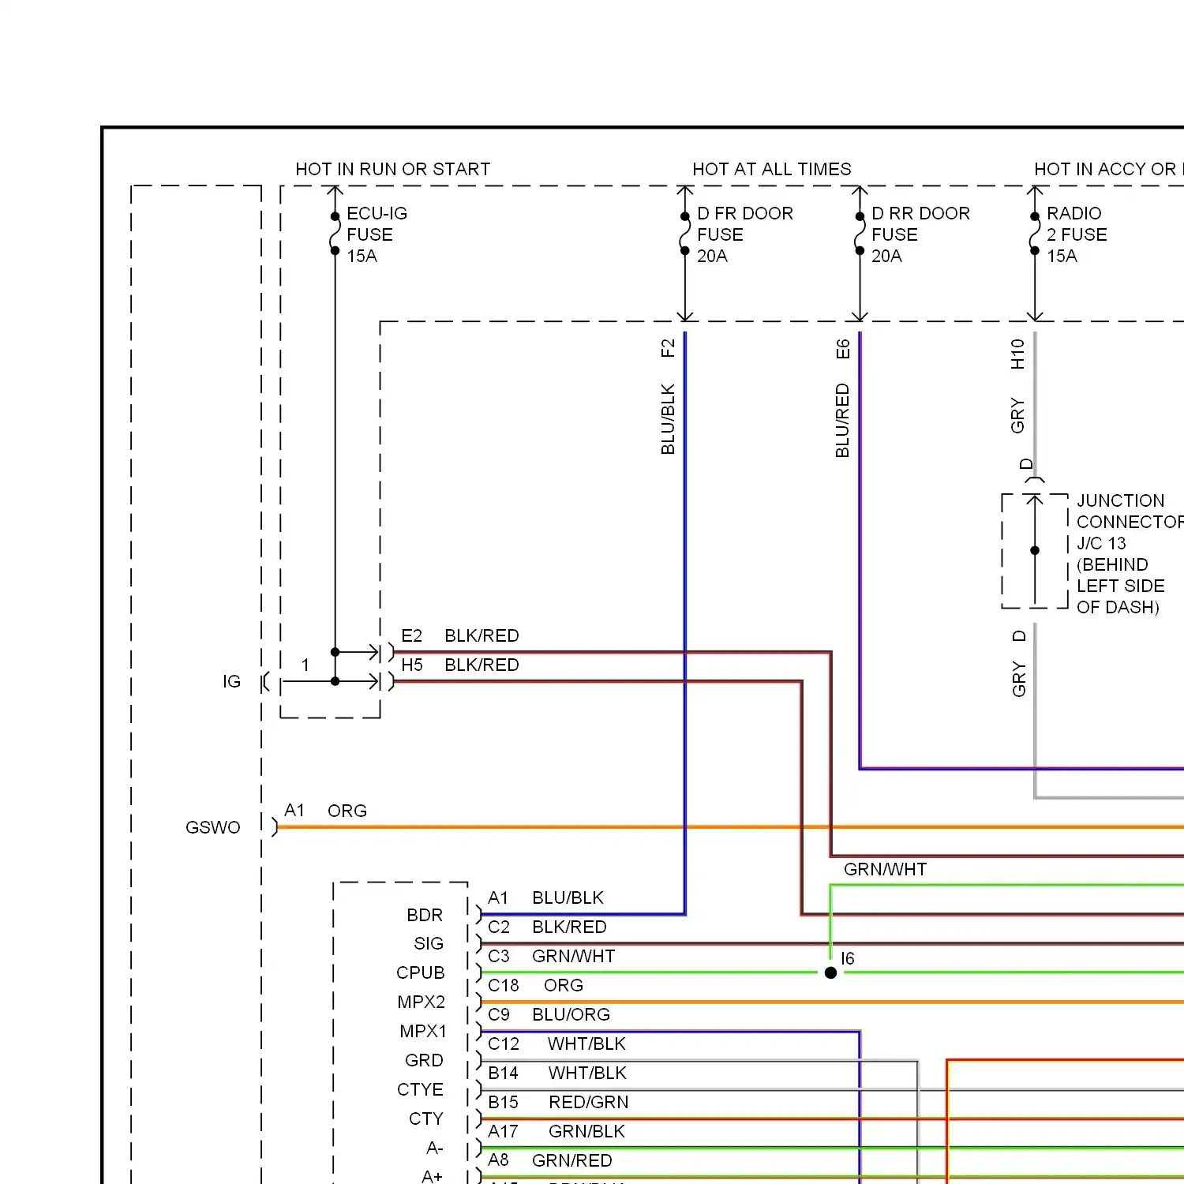Click the vertical BLU/RED wire label
The image size is (1184, 1184).
[x=842, y=421]
